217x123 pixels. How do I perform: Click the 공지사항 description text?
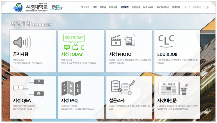point(28,61)
